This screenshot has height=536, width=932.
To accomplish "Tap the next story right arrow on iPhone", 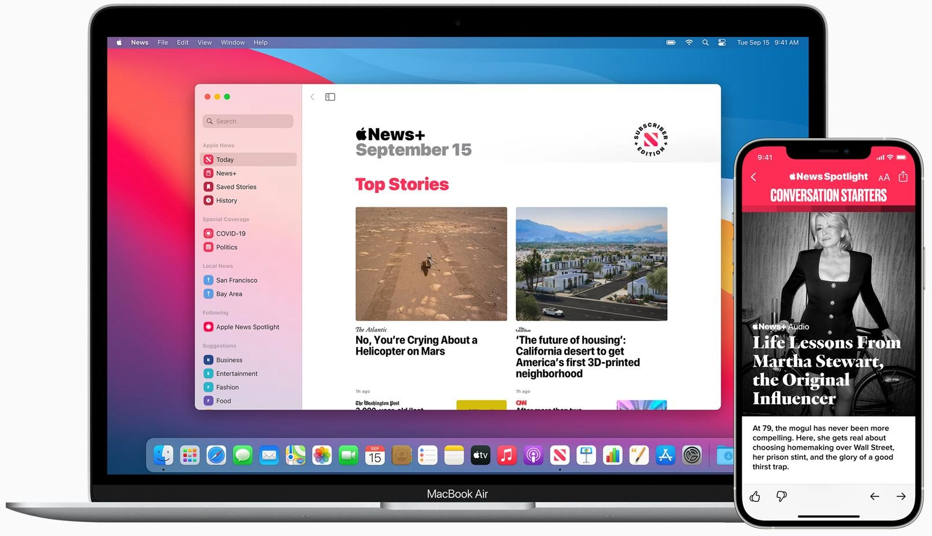I will [901, 496].
